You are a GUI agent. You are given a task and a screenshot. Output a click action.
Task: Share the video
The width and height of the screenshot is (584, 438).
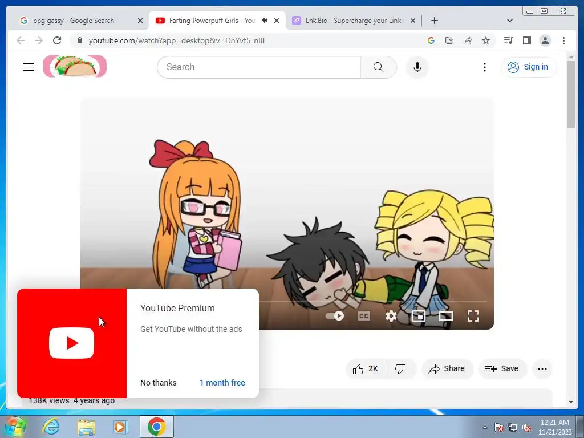447,369
